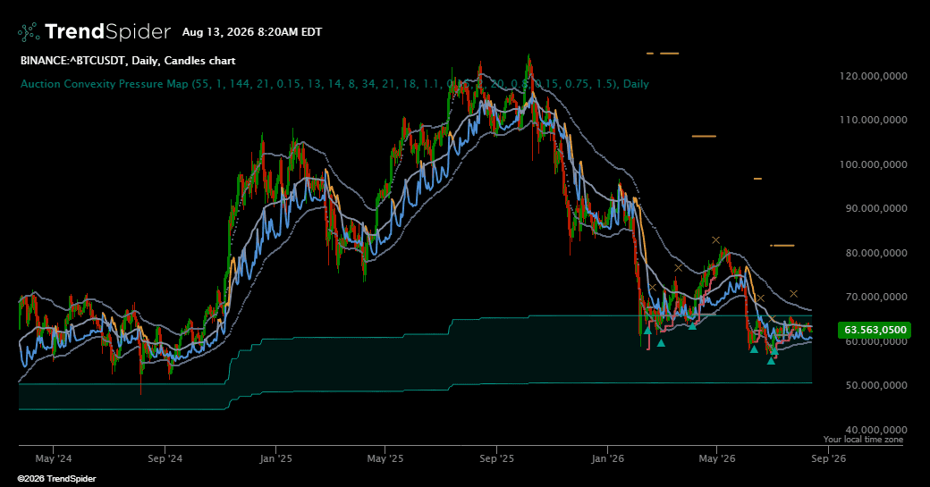Viewport: 930px width, 487px height.
Task: Click the short orange dash near the 97,000 level
Action: 757,179
